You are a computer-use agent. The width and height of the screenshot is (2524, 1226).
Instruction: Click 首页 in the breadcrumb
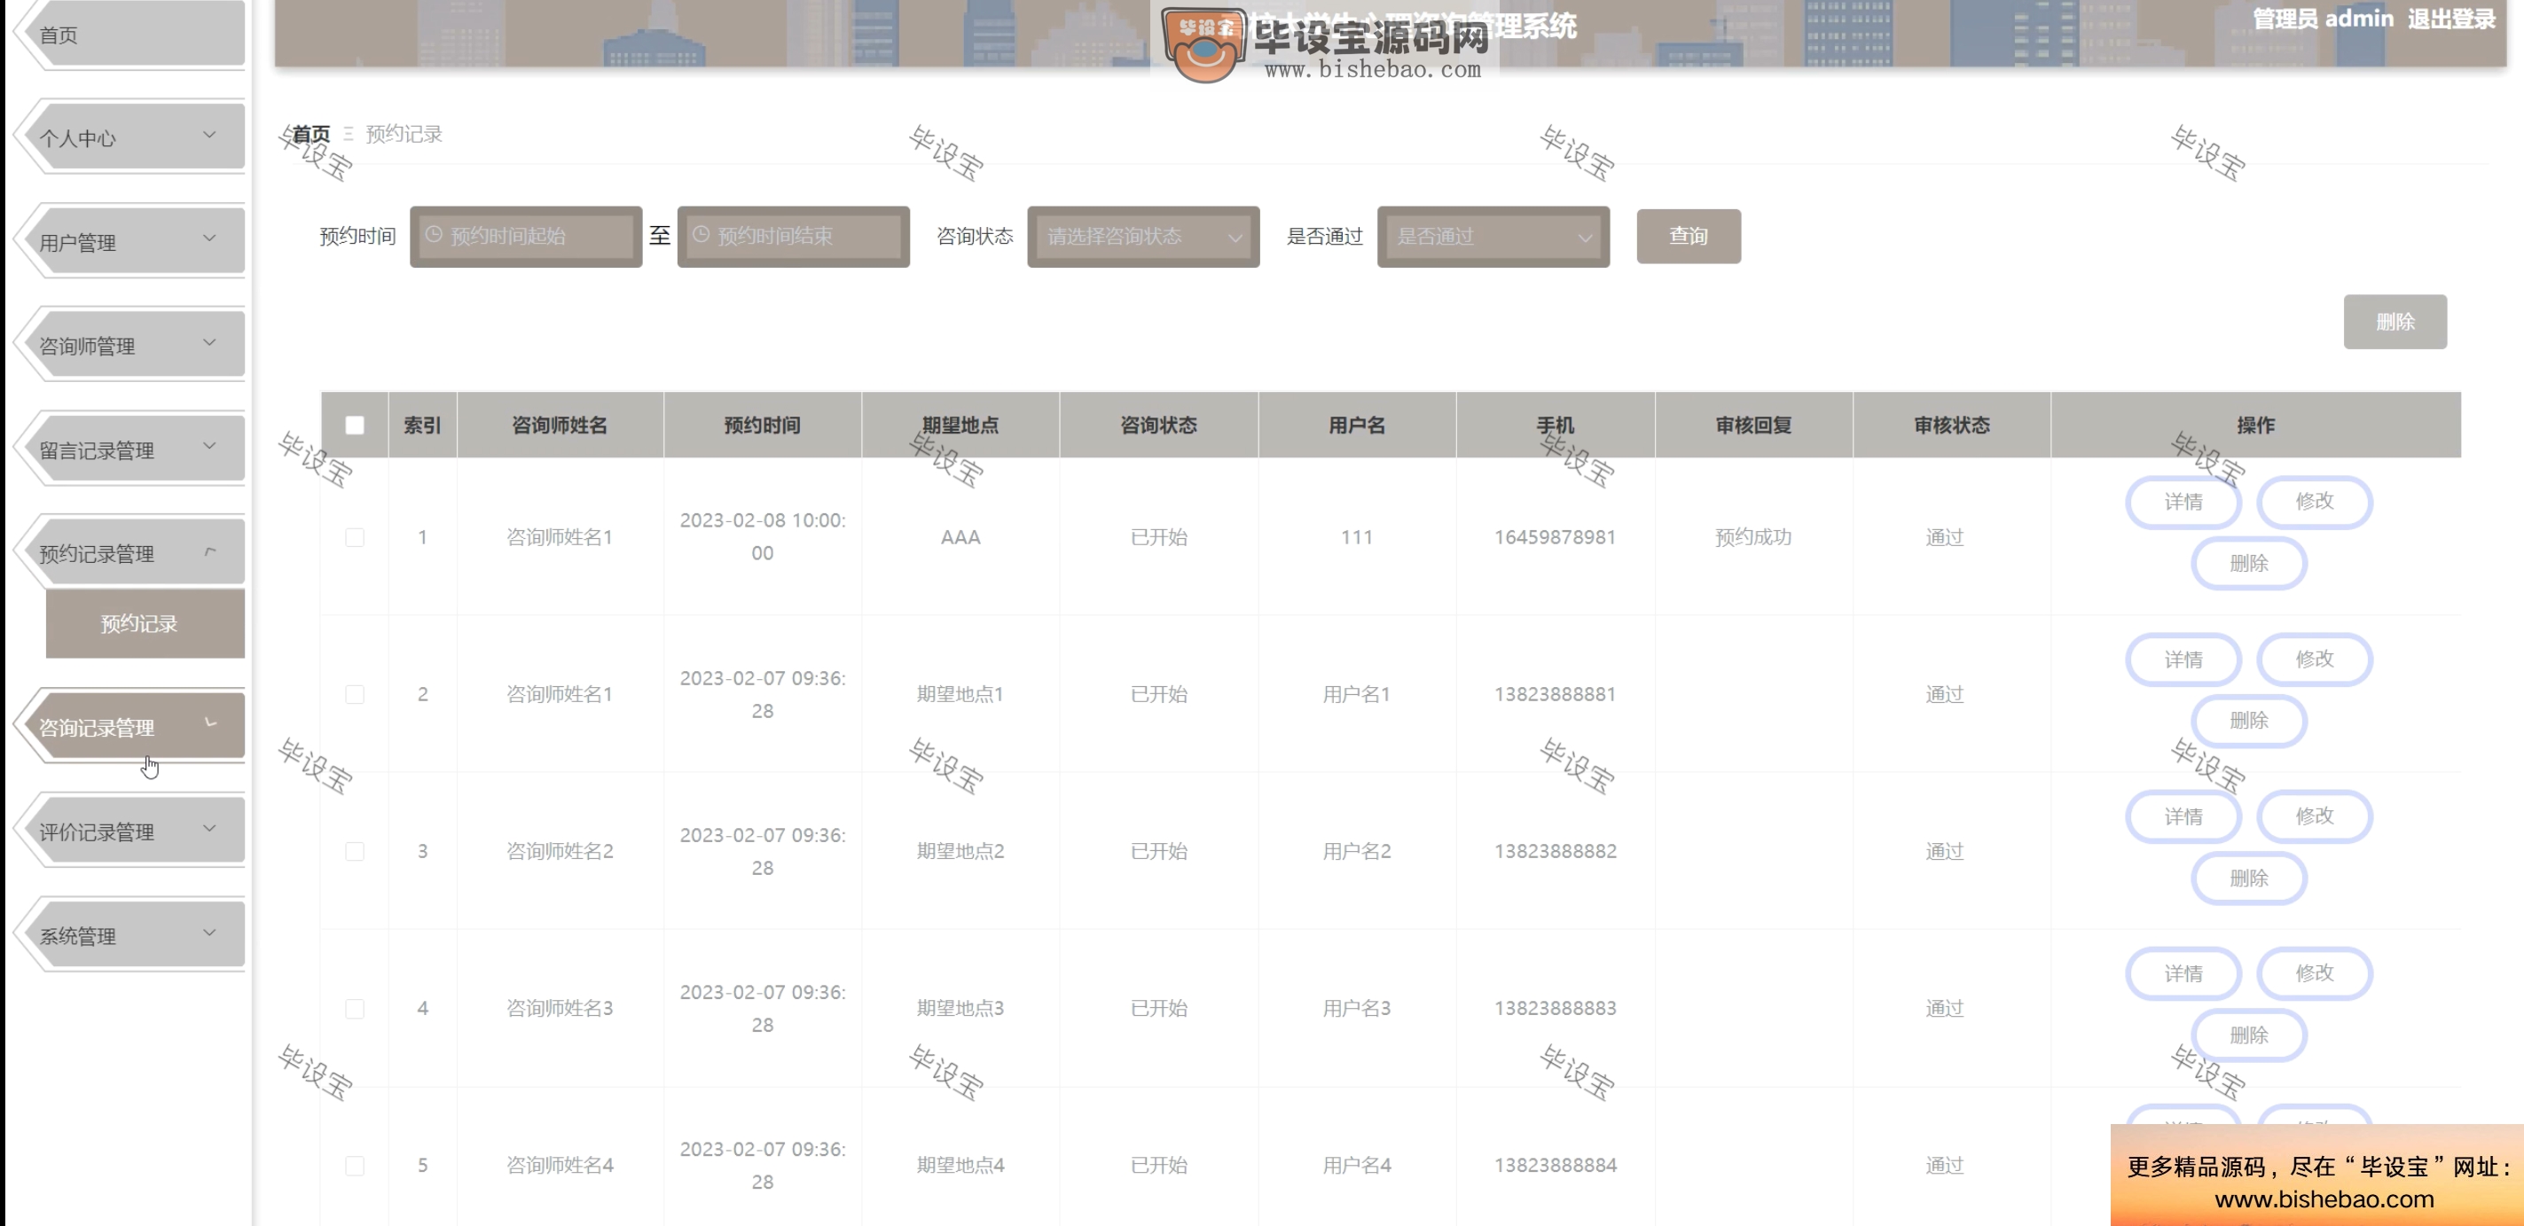(x=310, y=133)
